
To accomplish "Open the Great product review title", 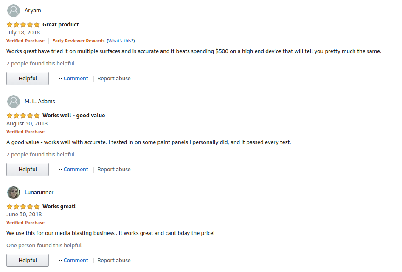I will [61, 25].
